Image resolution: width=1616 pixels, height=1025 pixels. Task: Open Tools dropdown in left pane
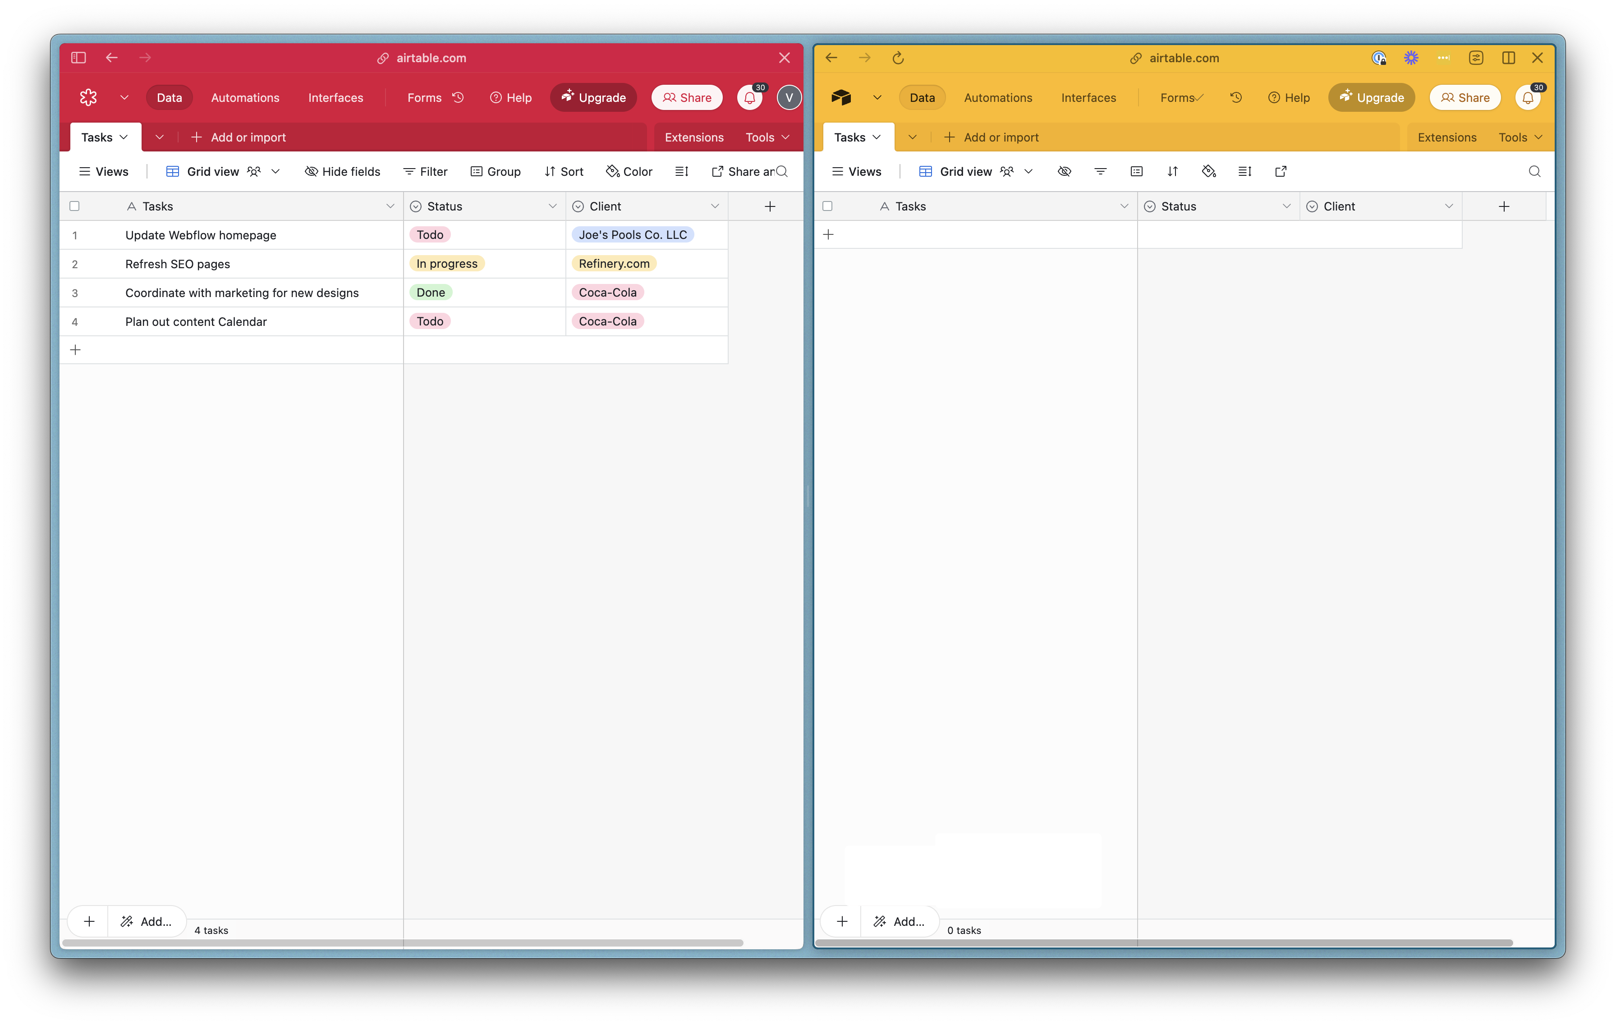(767, 137)
